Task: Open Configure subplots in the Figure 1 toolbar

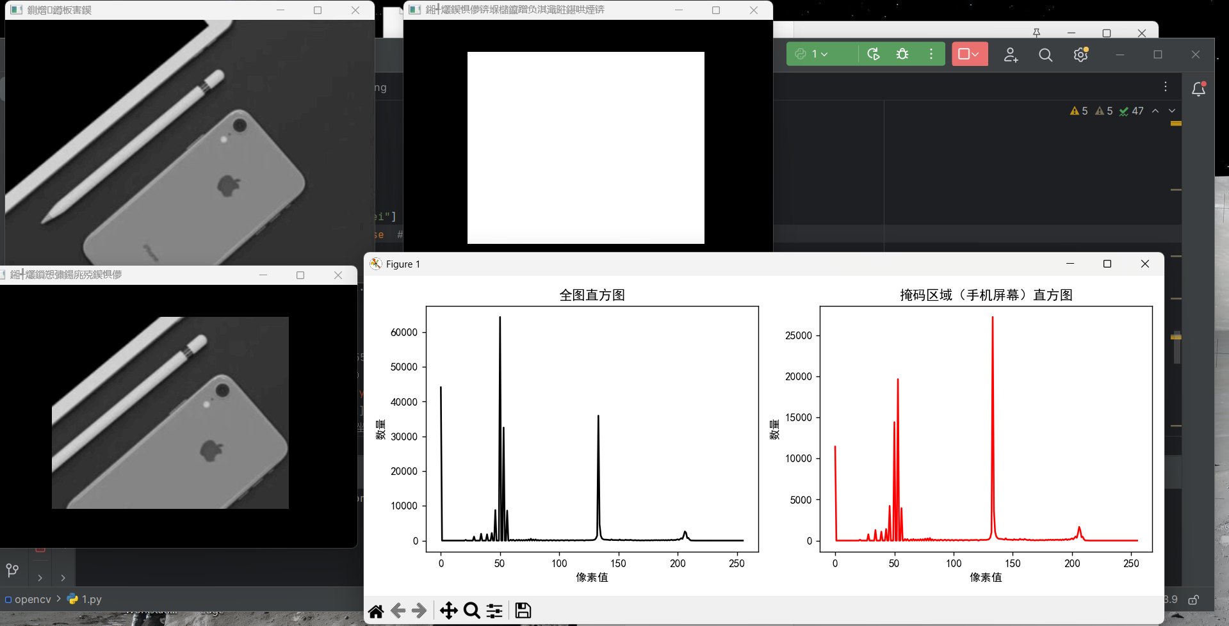Action: pos(494,611)
